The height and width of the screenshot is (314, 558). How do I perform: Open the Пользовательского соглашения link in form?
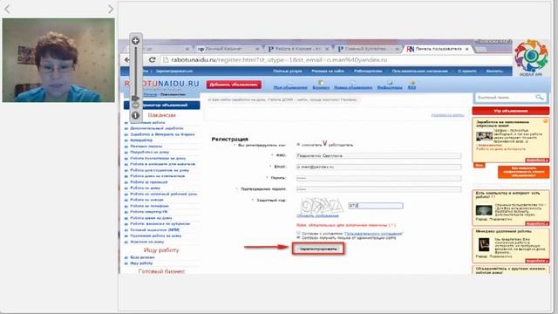373,234
